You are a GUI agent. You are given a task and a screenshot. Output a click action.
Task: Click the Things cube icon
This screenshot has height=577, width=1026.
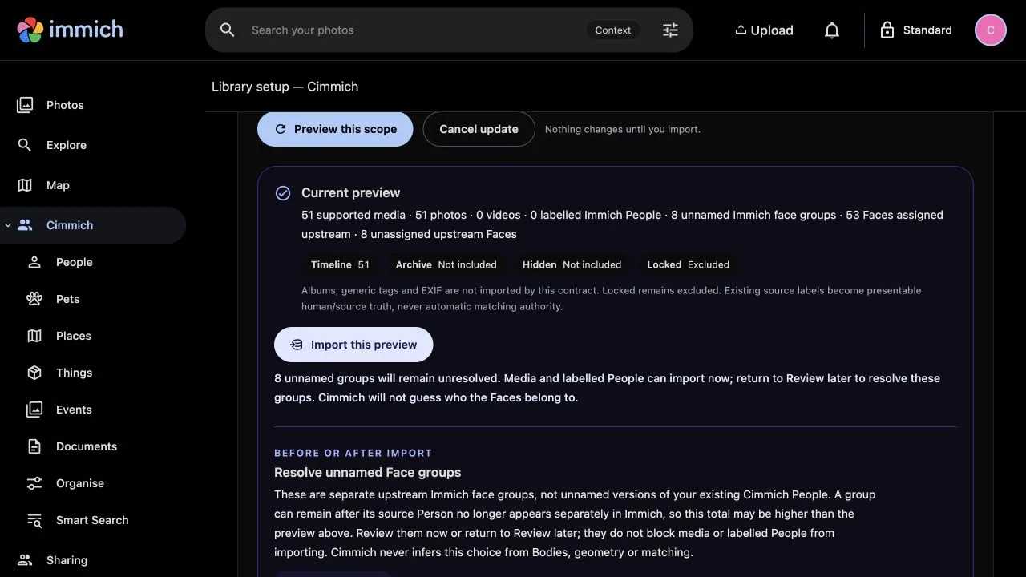(34, 373)
